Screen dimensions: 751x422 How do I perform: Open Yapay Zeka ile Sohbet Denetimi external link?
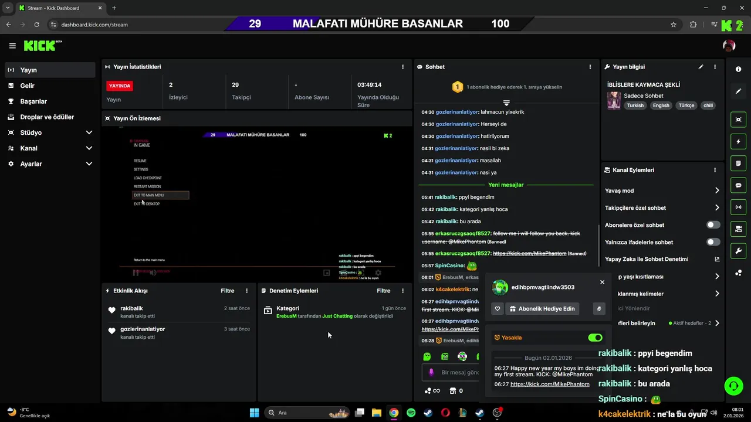[717, 259]
